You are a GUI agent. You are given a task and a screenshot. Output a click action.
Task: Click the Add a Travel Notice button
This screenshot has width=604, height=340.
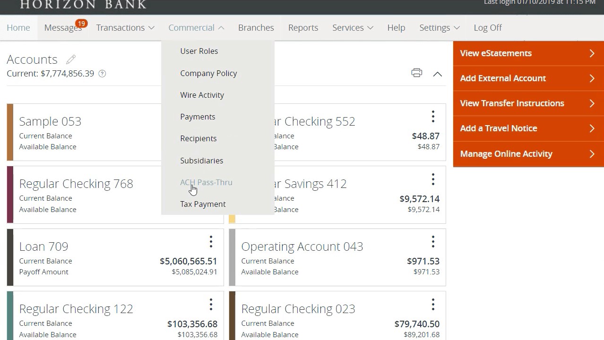tap(528, 128)
